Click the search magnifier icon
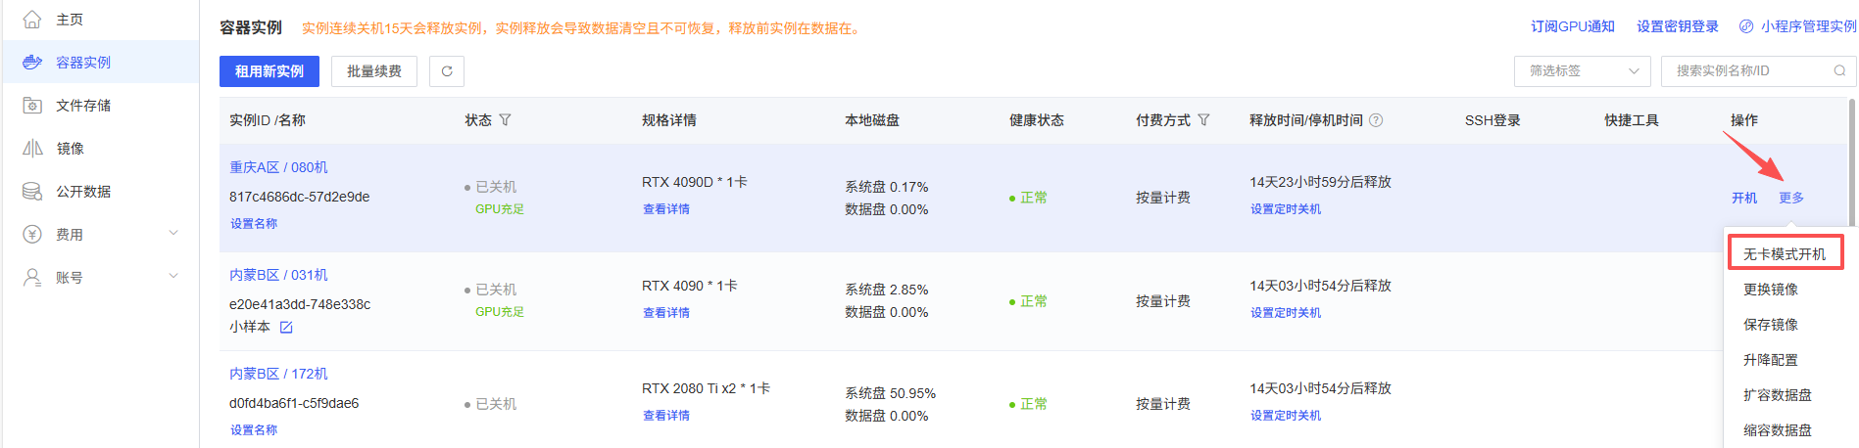This screenshot has height=448, width=1859. [x=1839, y=70]
